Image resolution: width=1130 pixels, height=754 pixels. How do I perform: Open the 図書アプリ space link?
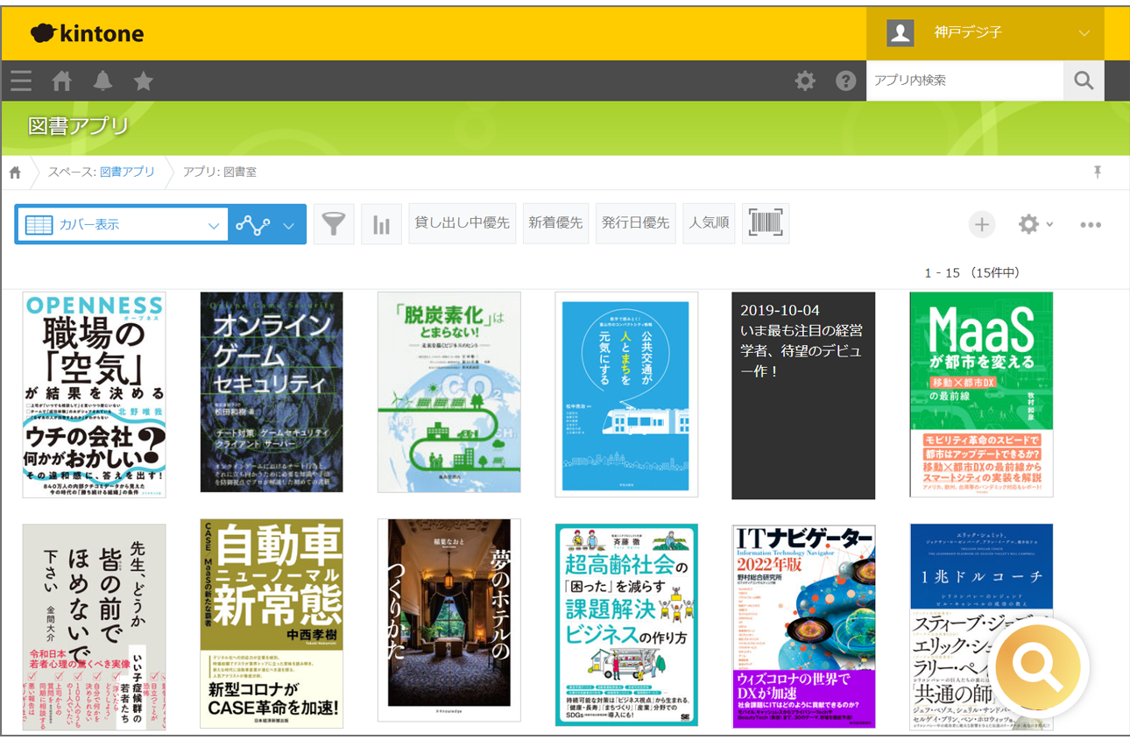127,172
